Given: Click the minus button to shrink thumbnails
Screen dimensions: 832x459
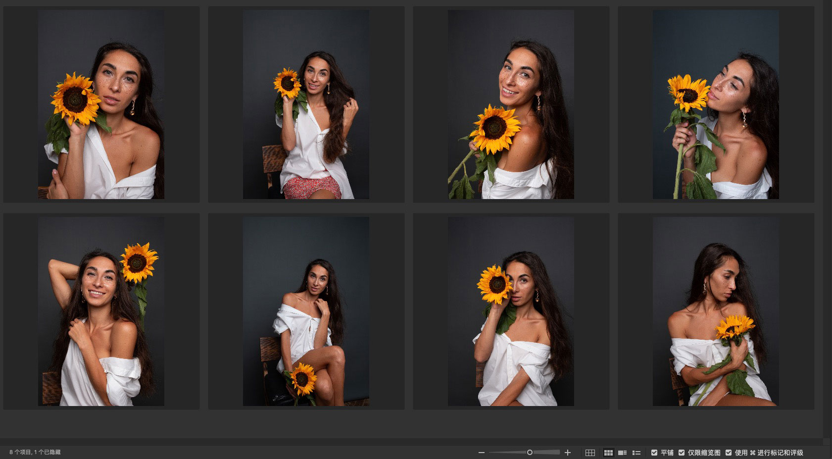Looking at the screenshot, I should coord(481,453).
